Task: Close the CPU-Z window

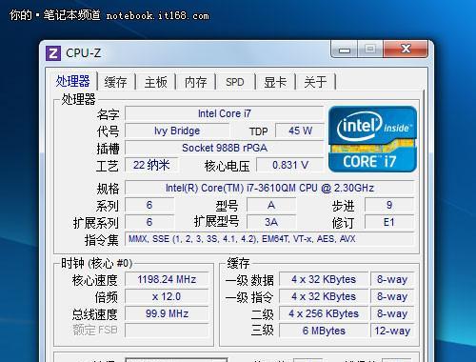Action: click(x=406, y=49)
